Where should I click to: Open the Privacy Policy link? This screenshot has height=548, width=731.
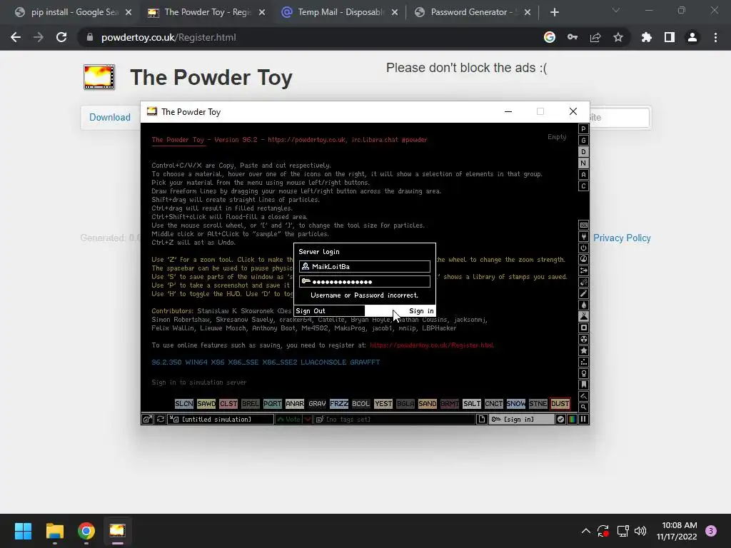622,238
